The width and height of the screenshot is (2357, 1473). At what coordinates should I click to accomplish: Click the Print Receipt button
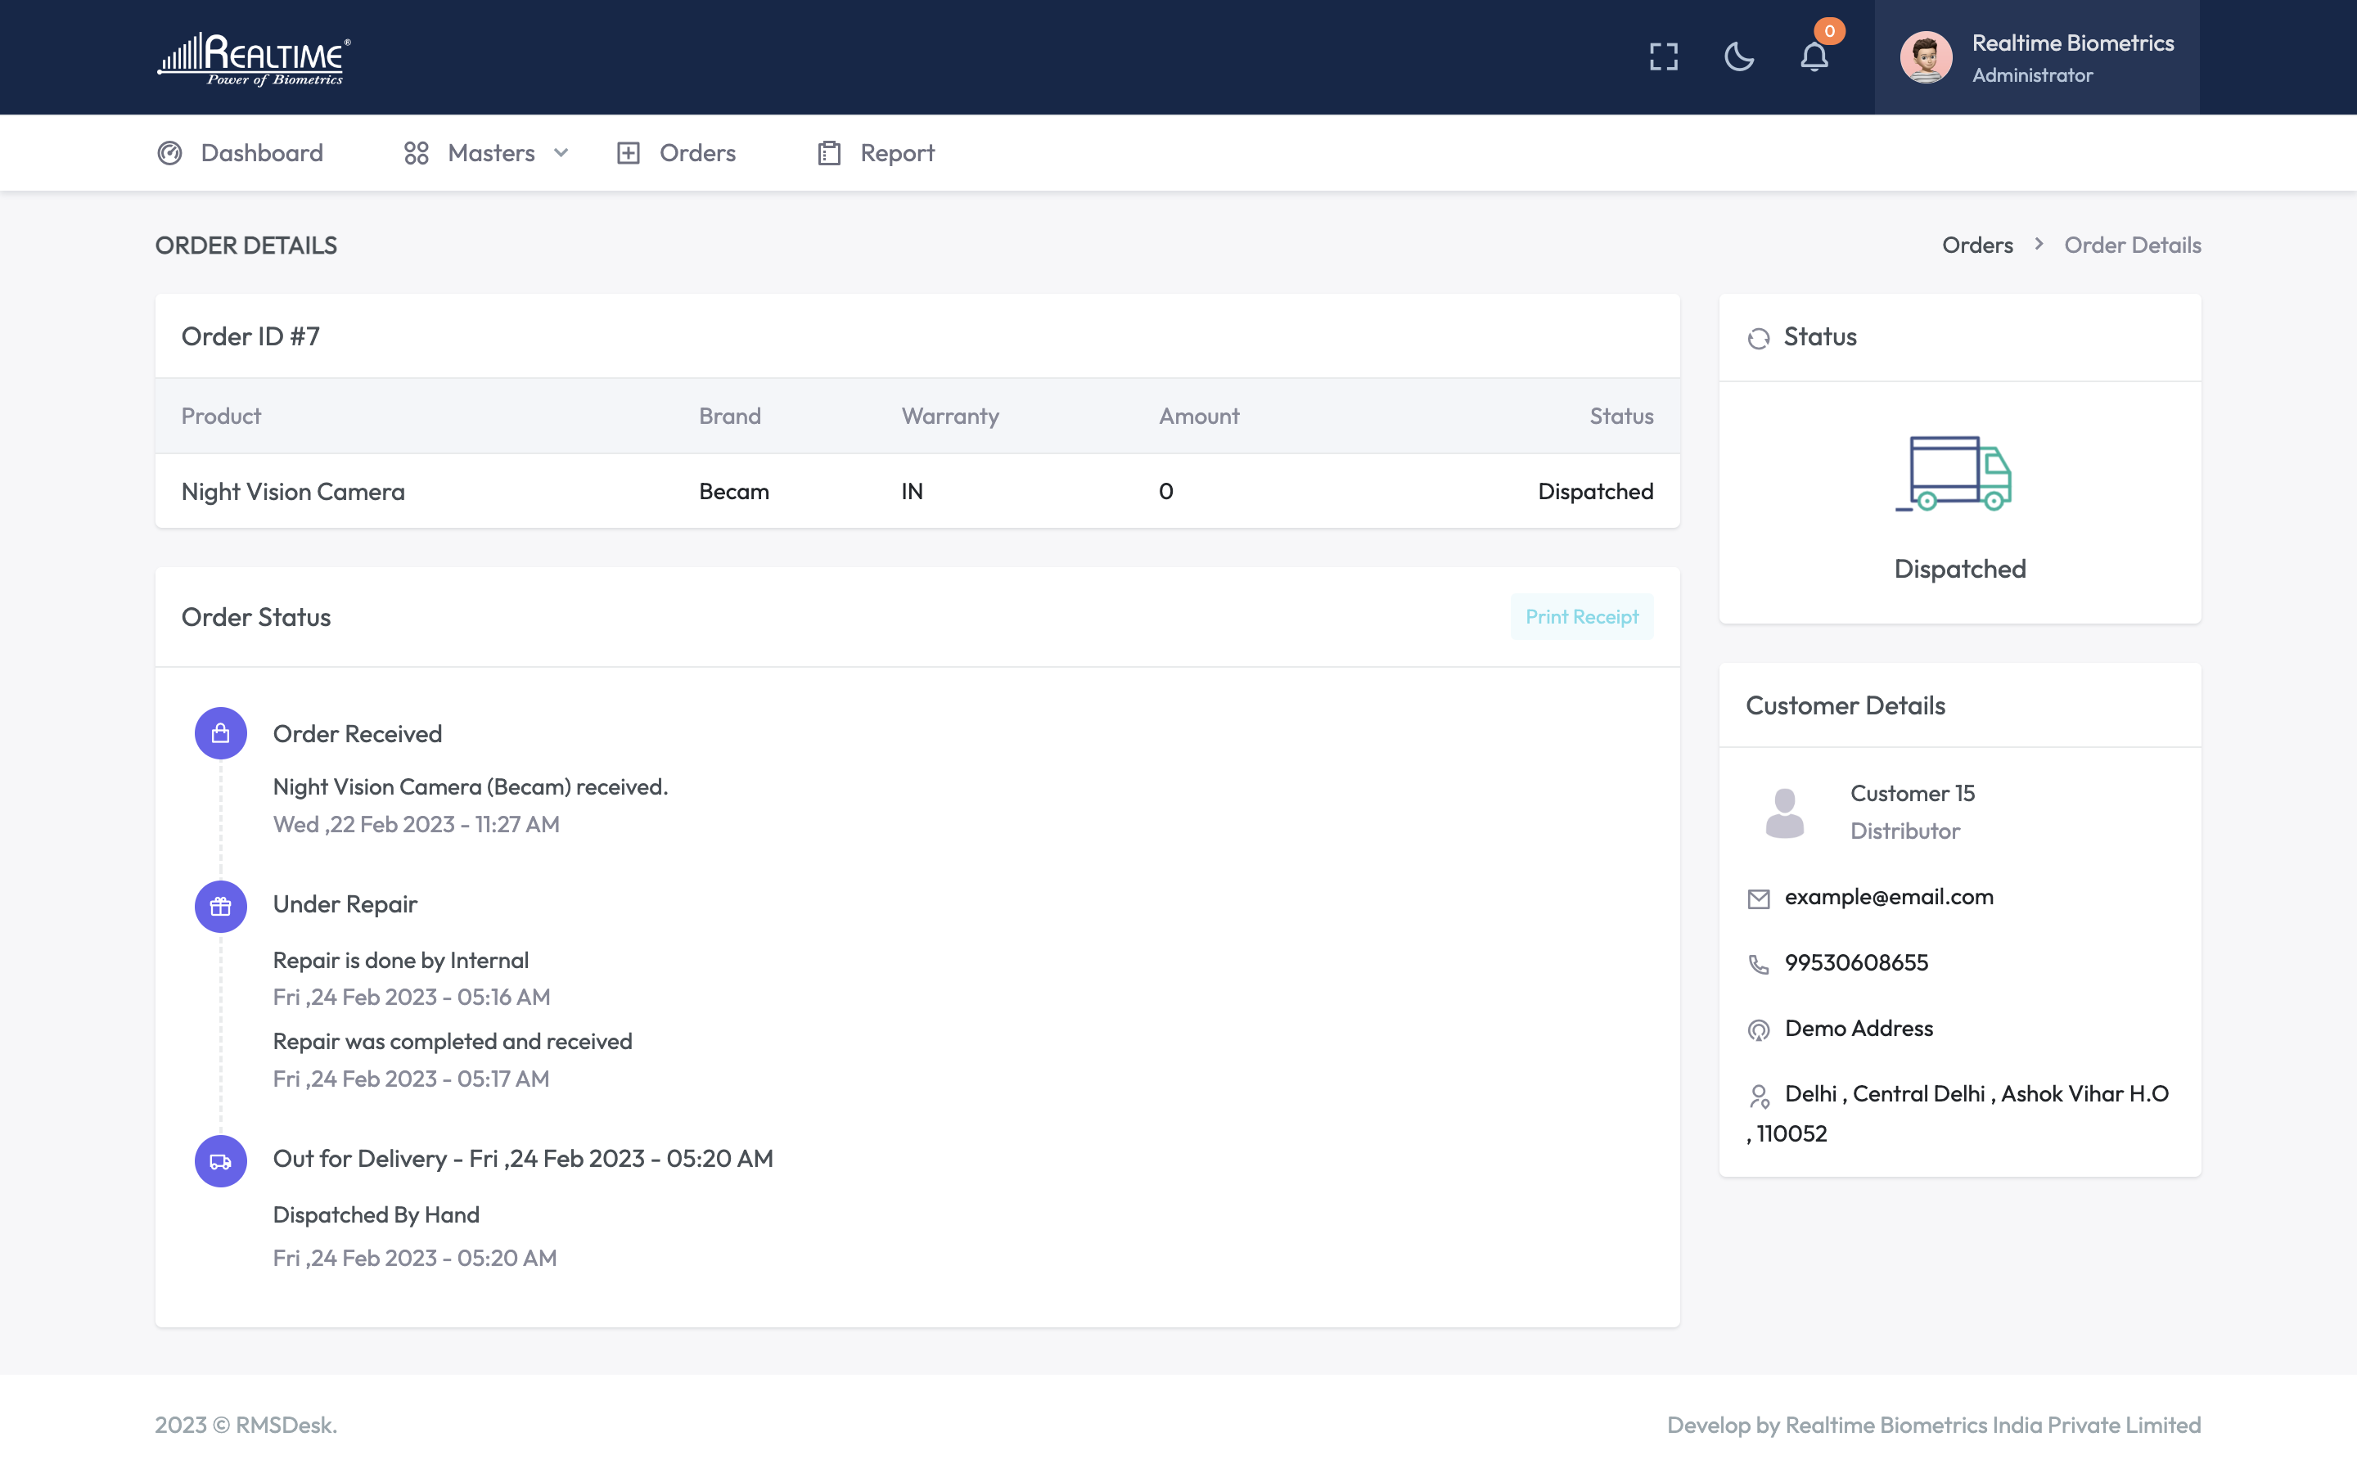click(1581, 617)
